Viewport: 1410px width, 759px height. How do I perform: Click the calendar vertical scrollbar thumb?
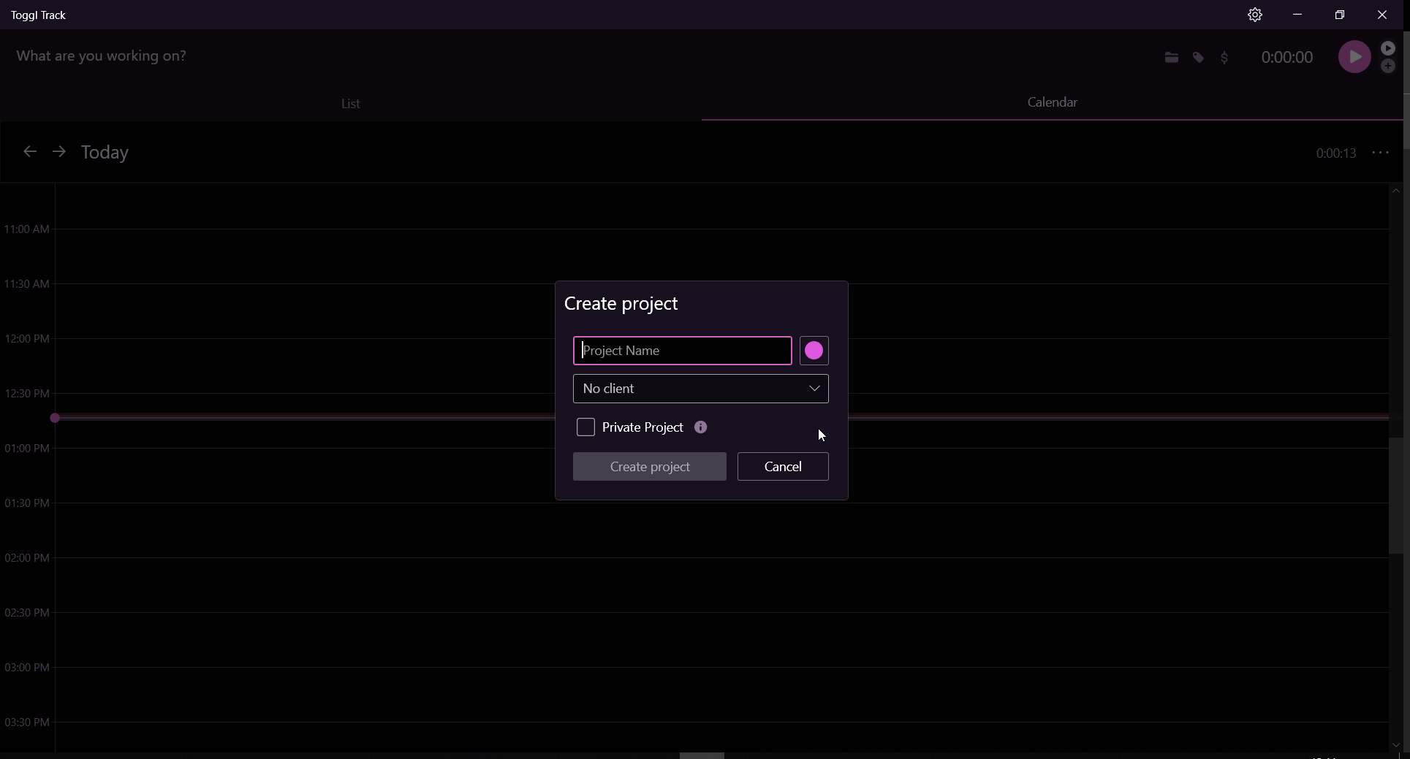coord(1396,495)
